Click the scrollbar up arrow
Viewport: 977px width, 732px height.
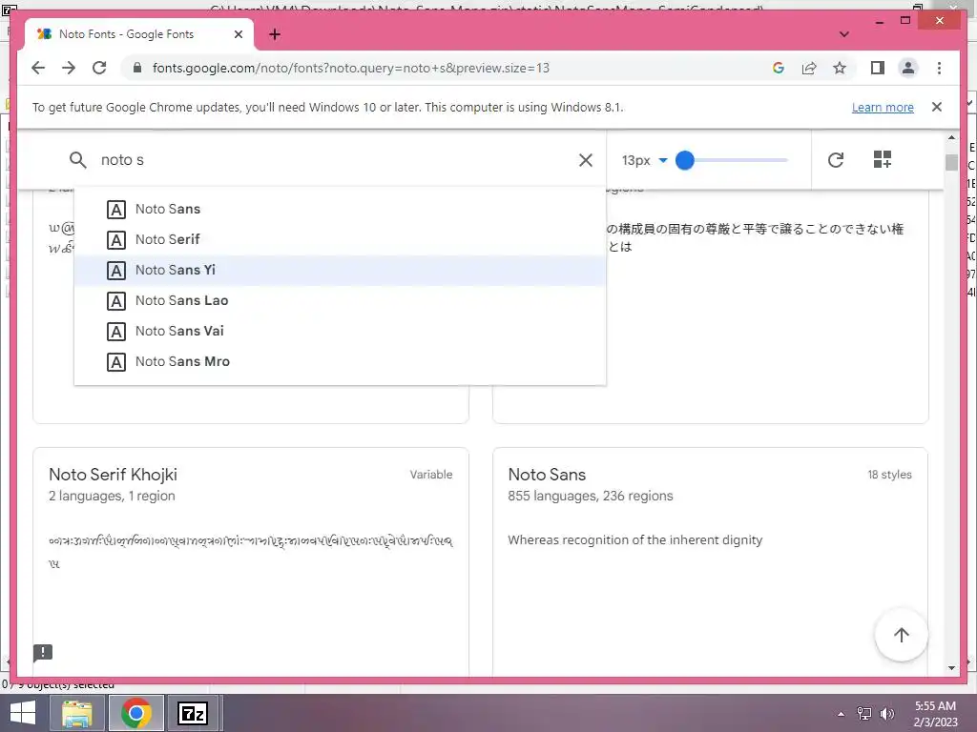point(951,137)
